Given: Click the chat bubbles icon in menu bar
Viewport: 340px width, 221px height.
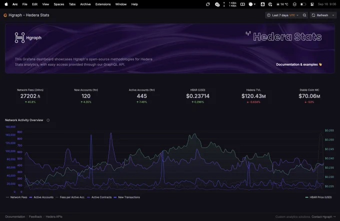Looking at the screenshot, I should click(217, 4).
